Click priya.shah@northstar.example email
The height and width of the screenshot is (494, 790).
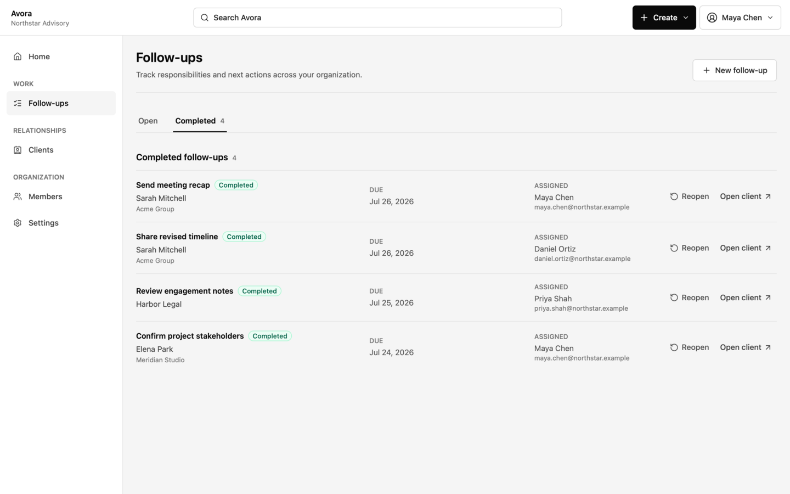click(581, 308)
